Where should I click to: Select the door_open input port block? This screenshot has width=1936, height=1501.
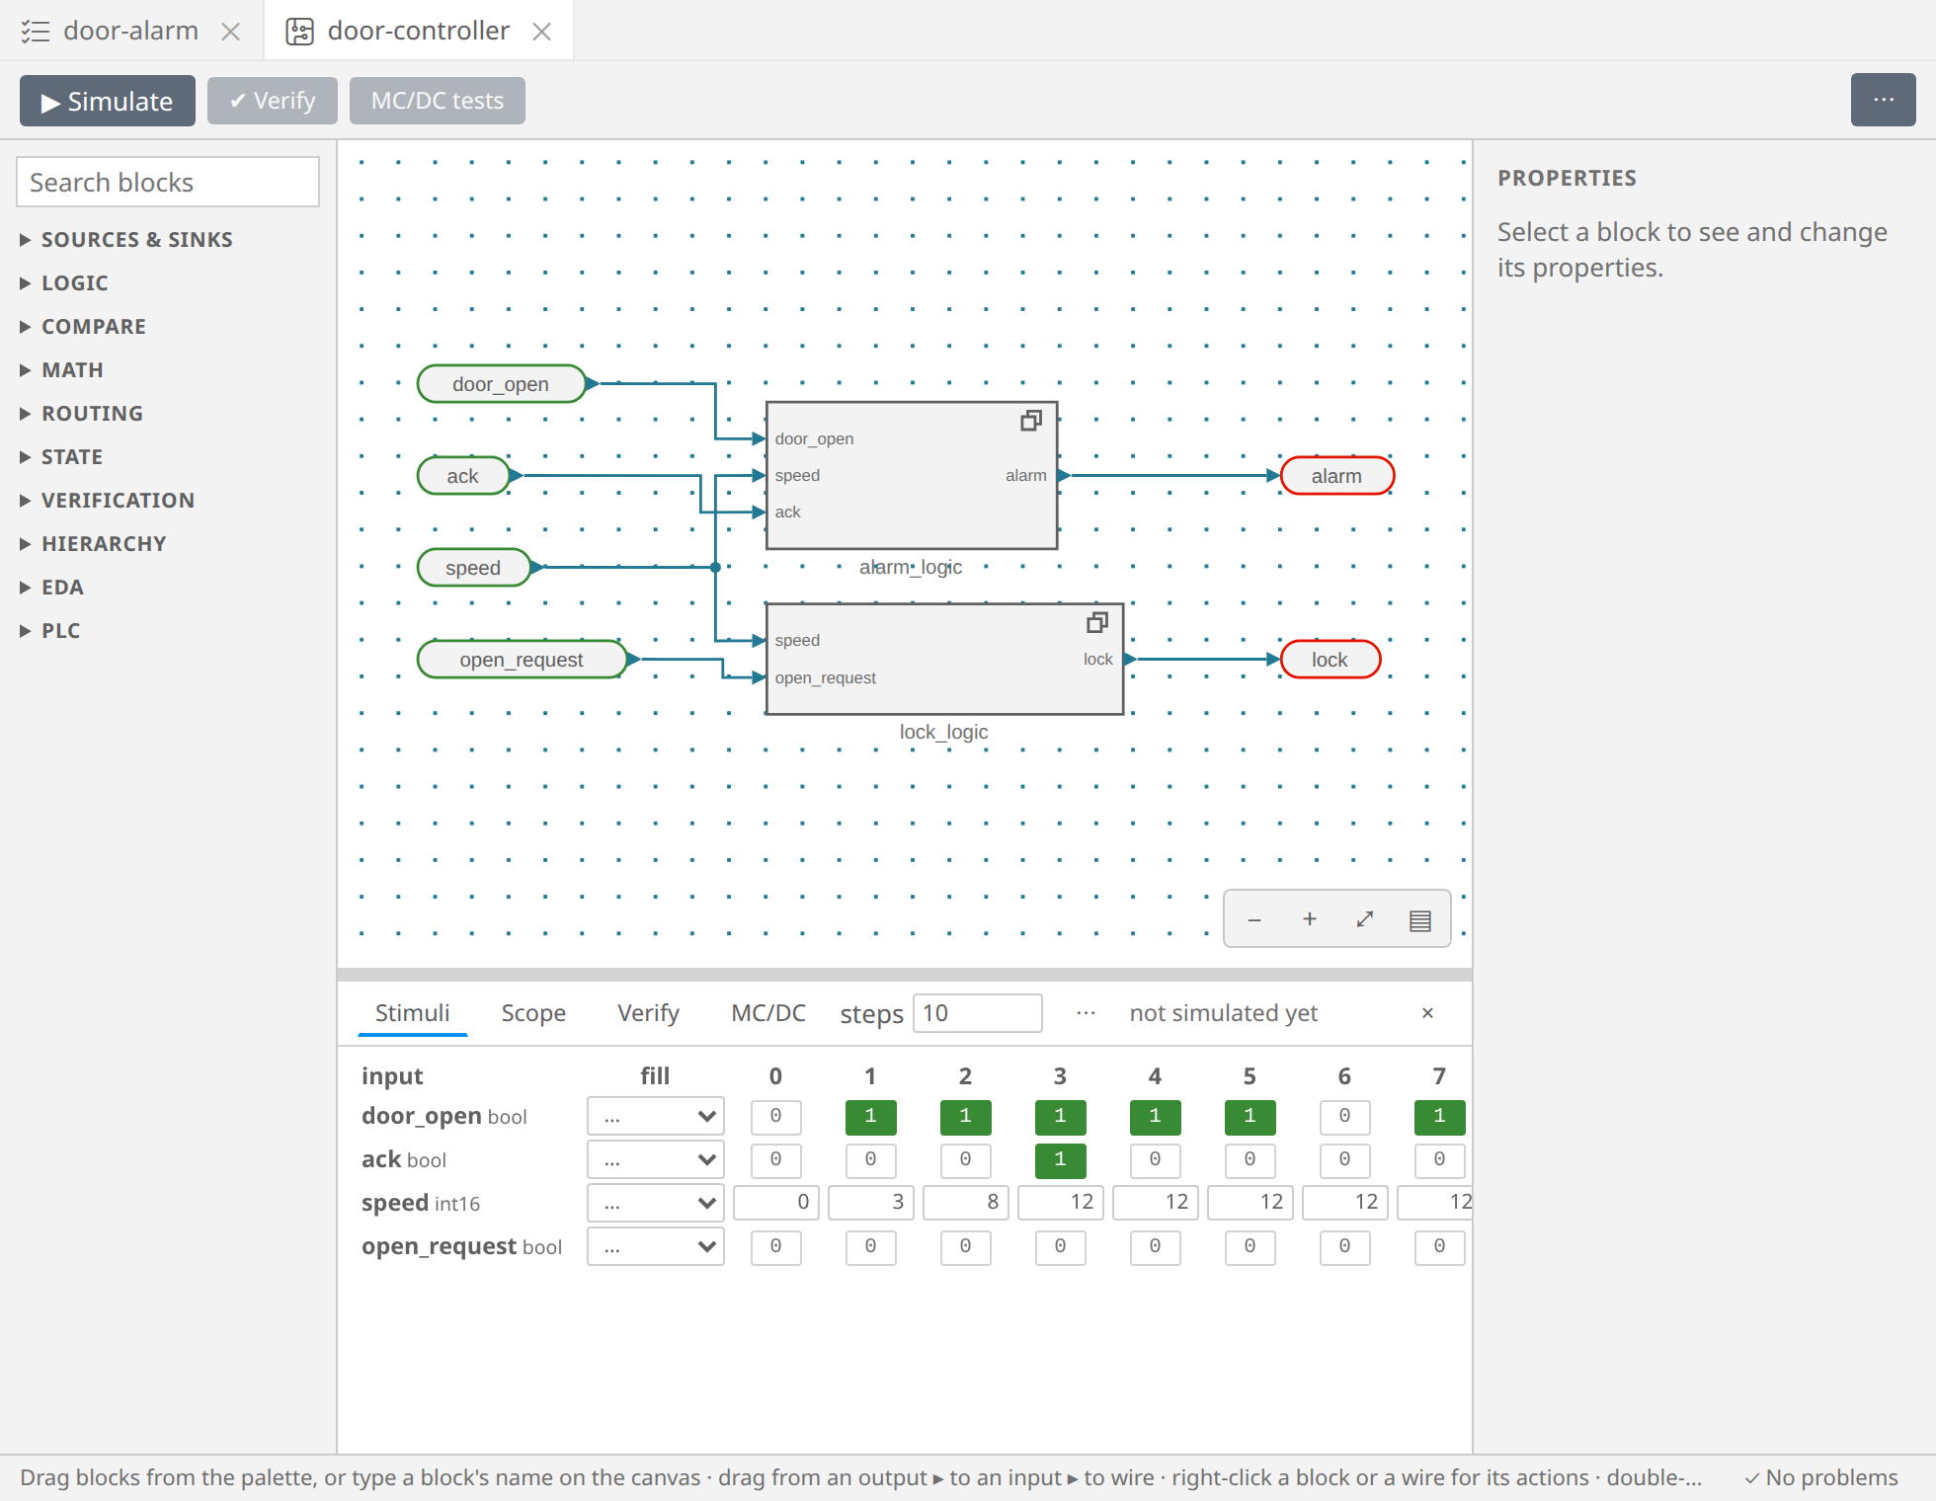coord(502,384)
